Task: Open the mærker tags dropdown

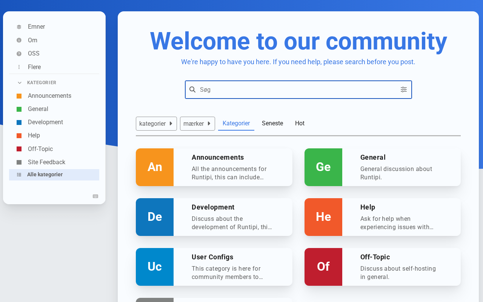Action: coord(197,123)
